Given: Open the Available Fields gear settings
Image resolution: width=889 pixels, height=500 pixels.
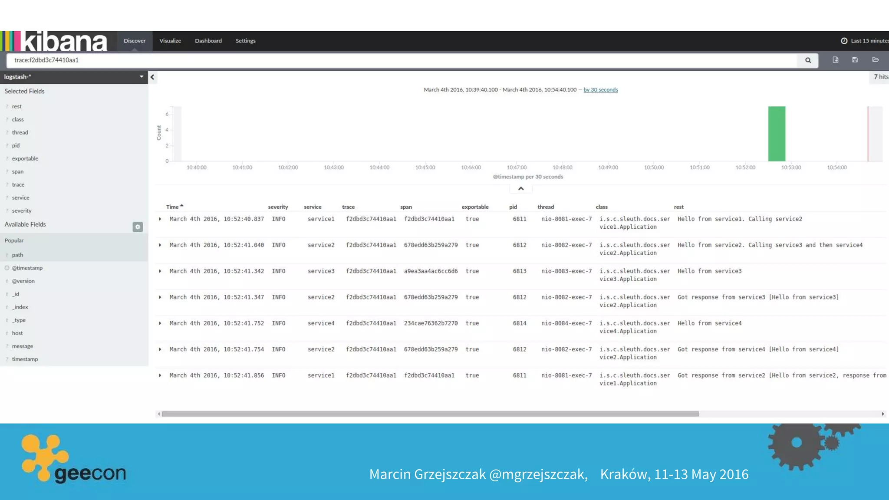Looking at the screenshot, I should point(138,227).
